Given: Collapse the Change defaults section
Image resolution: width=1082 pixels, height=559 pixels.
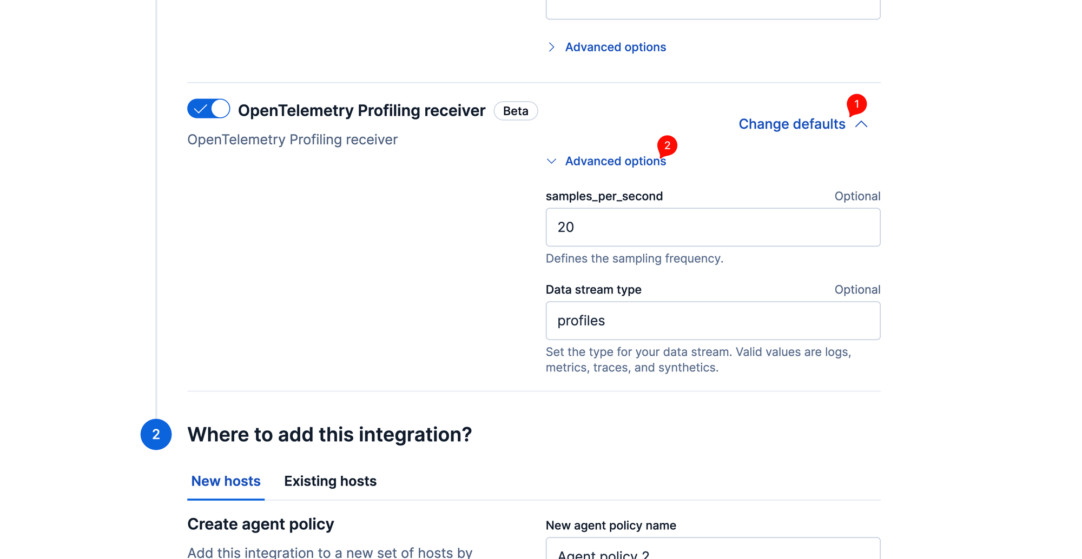Looking at the screenshot, I should pos(803,124).
